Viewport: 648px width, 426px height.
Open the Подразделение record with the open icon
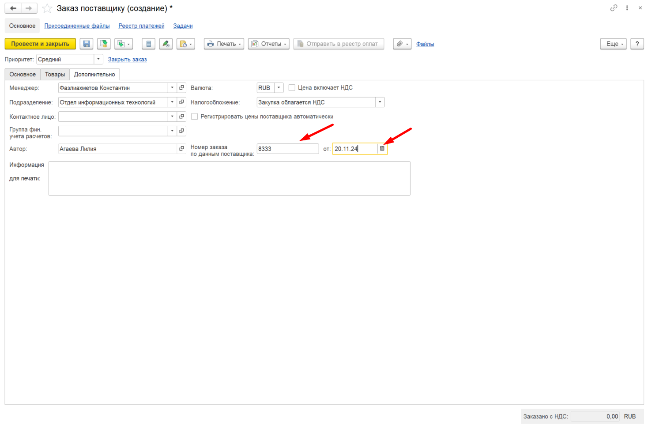tap(181, 102)
